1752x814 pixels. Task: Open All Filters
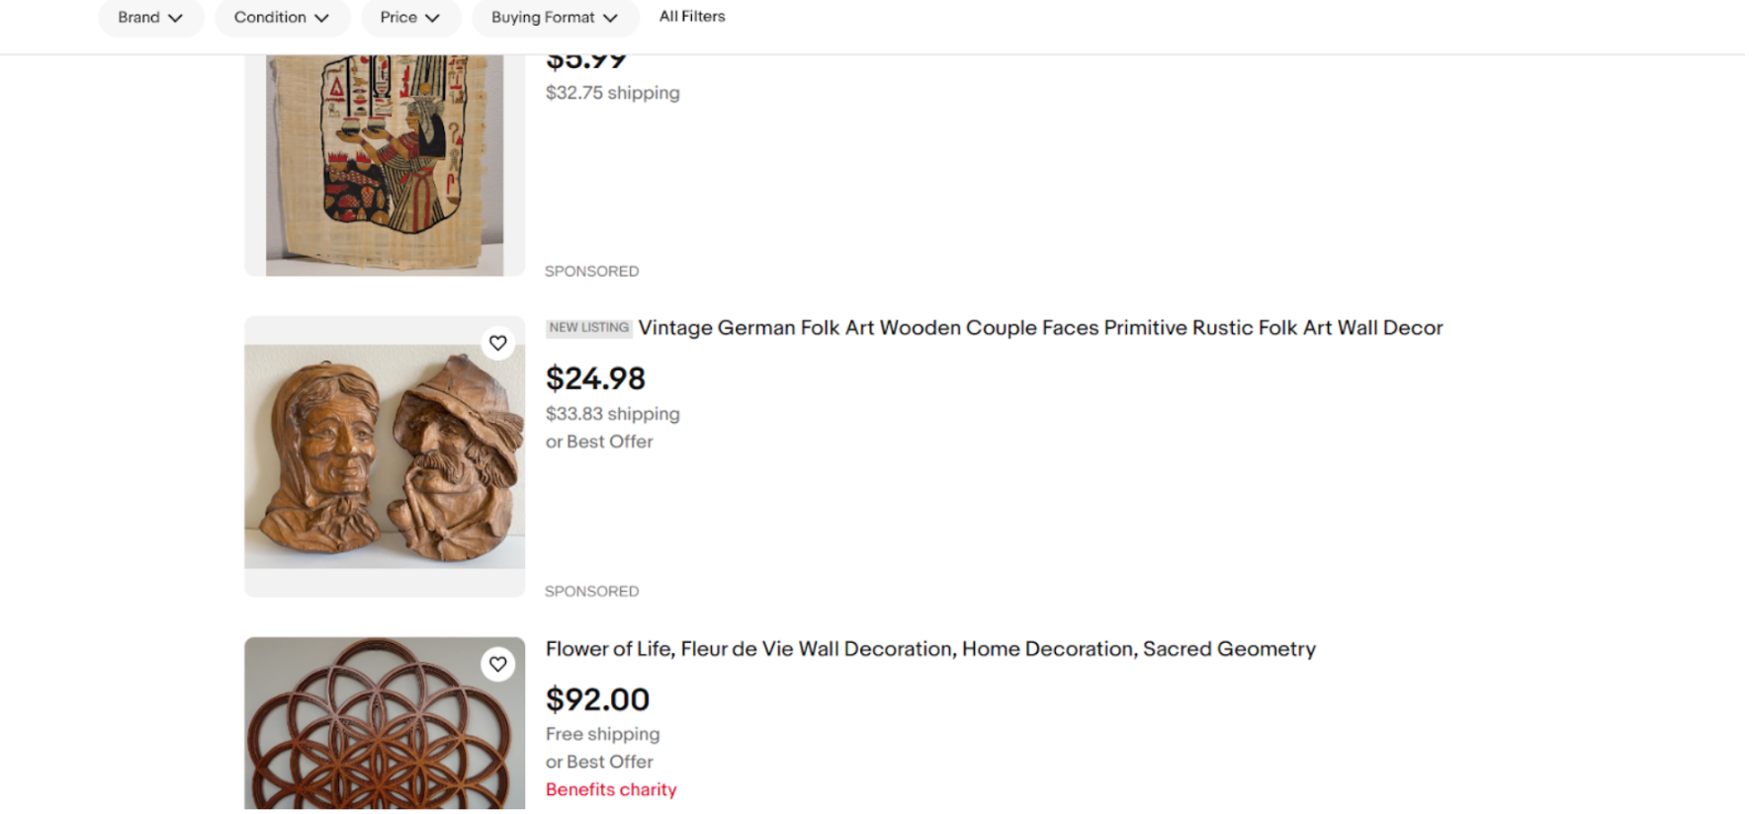click(x=692, y=17)
